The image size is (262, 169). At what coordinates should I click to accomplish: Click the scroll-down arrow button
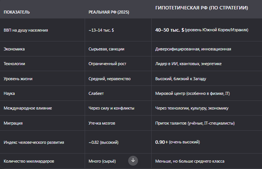[x=133, y=161]
